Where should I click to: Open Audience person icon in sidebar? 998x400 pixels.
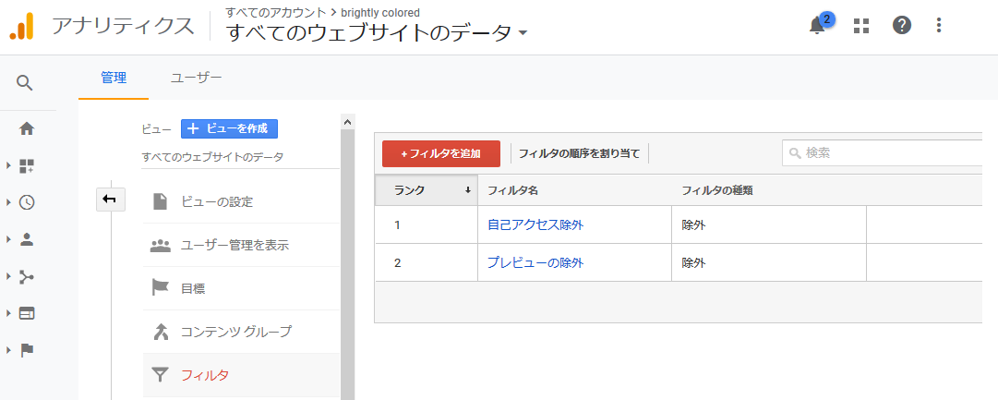pyautogui.click(x=27, y=239)
